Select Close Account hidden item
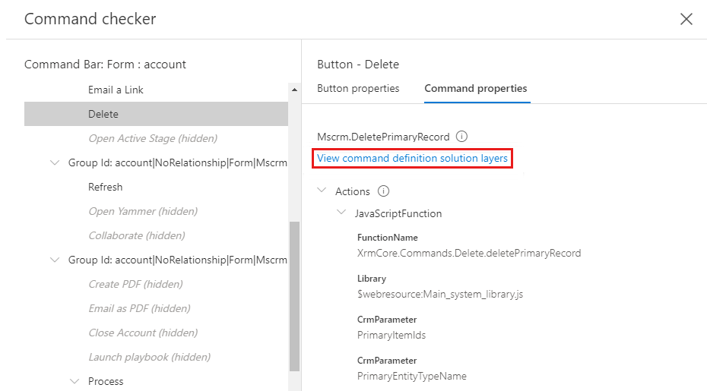The width and height of the screenshot is (707, 391). [143, 333]
